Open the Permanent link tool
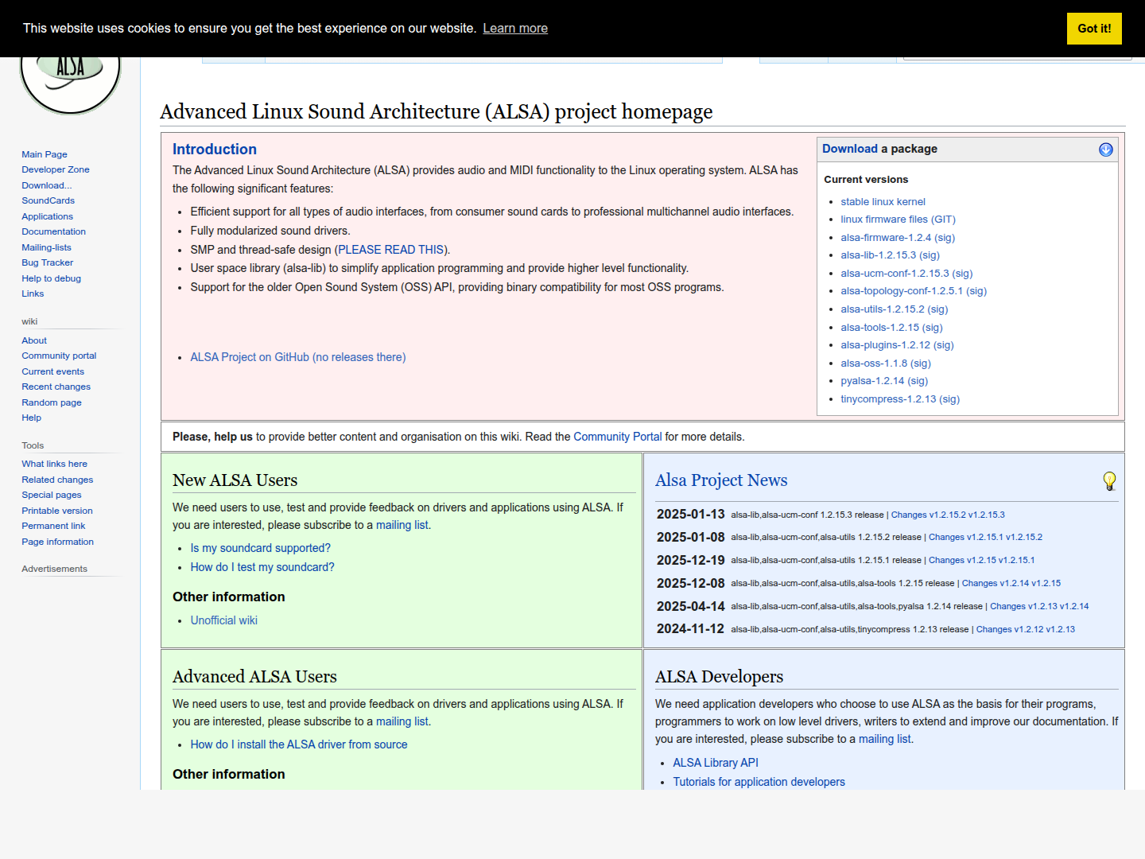Image resolution: width=1145 pixels, height=859 pixels. tap(53, 526)
